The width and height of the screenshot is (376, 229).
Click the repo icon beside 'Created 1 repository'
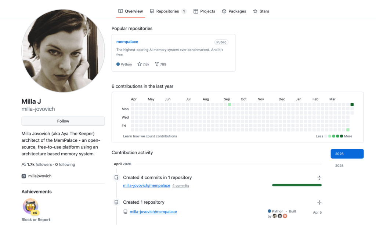pos(116,202)
